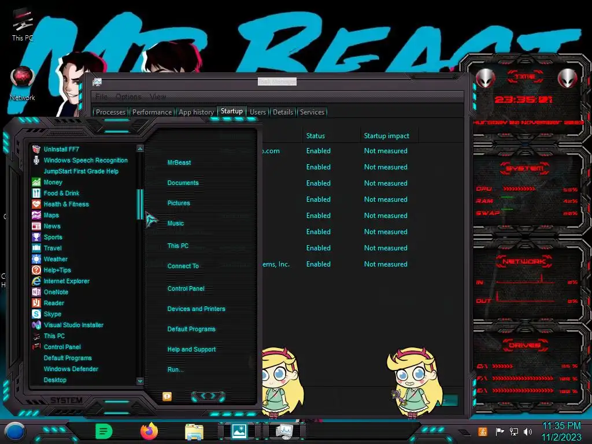Switch to Task Manager on the taskbar
The width and height of the screenshot is (592, 444).
[284, 431]
